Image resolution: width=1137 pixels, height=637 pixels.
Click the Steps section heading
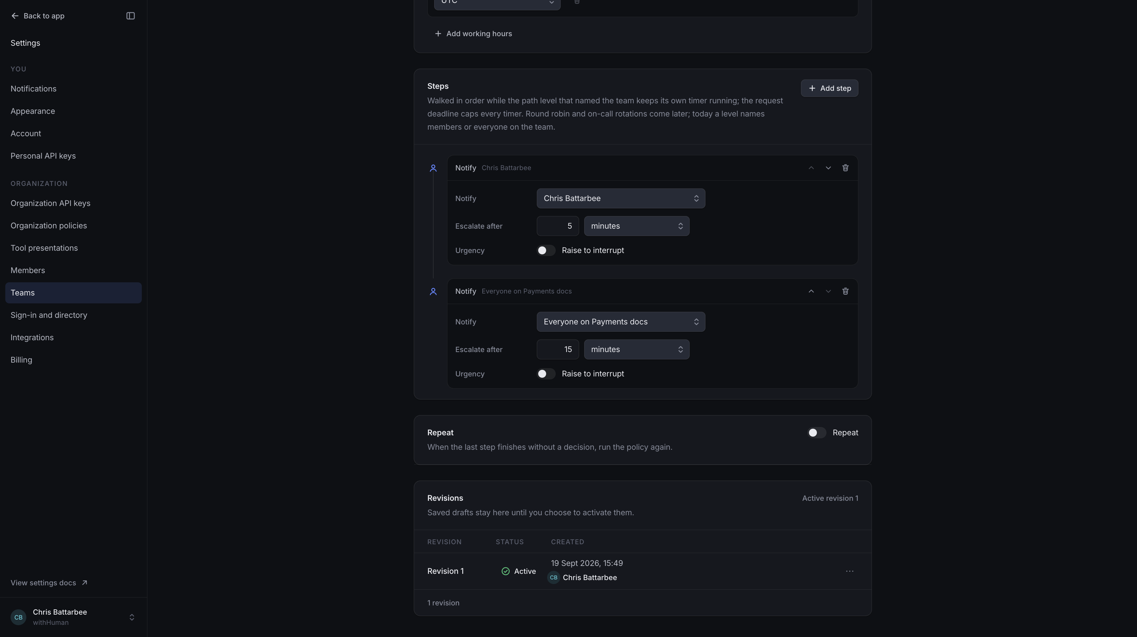point(438,86)
